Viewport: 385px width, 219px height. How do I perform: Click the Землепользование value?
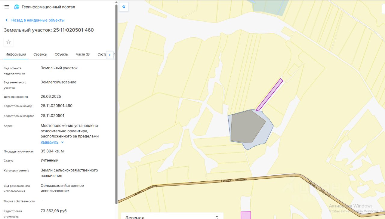click(x=59, y=82)
